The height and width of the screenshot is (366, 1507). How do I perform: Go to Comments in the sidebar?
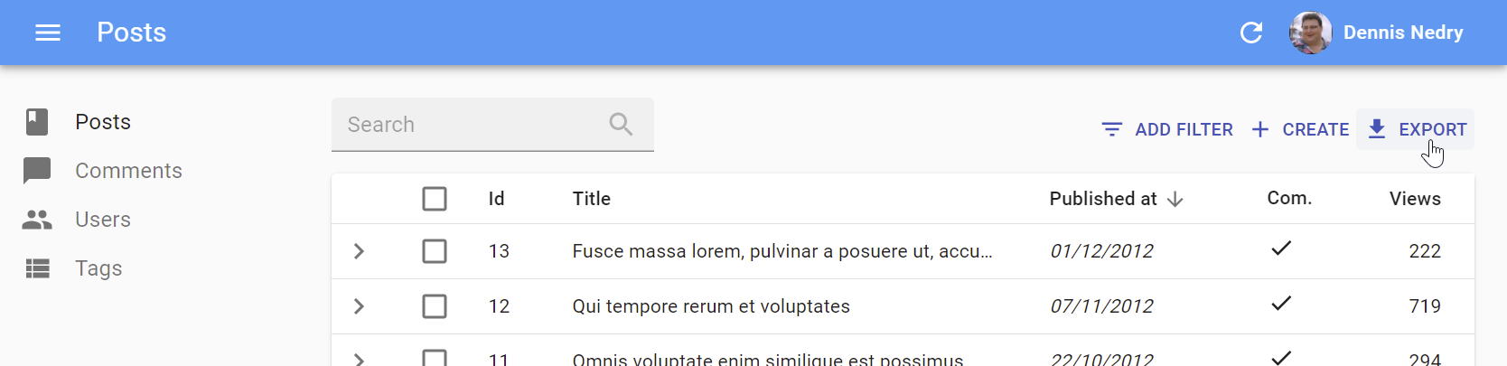128,171
